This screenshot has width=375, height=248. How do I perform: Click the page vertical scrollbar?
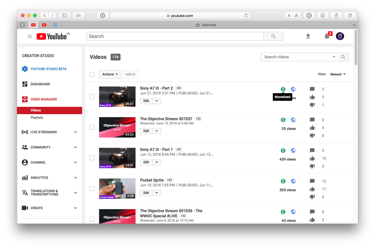(x=356, y=48)
